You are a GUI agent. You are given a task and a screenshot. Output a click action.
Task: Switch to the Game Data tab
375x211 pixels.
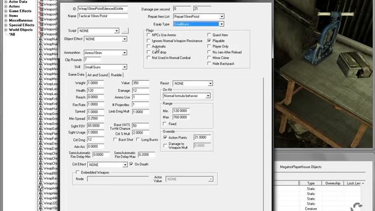tap(76, 74)
